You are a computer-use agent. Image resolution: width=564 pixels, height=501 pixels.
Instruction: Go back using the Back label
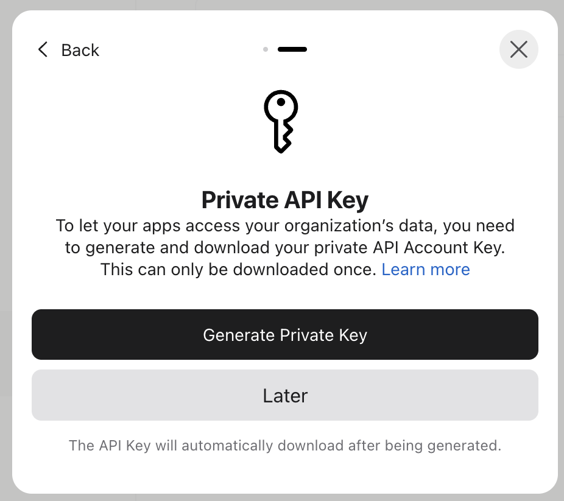(x=79, y=50)
